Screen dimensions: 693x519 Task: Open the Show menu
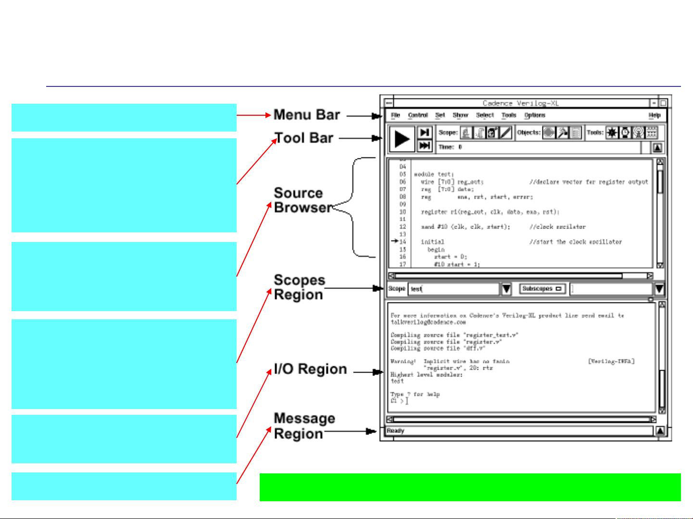click(461, 115)
